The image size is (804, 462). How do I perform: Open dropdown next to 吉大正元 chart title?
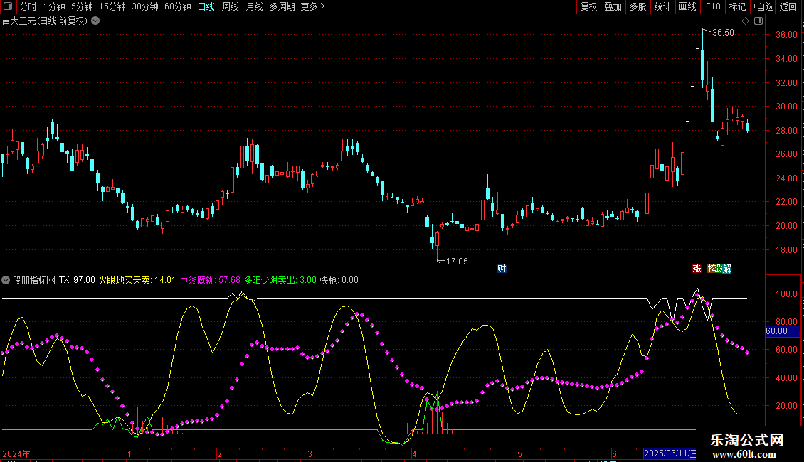point(95,21)
